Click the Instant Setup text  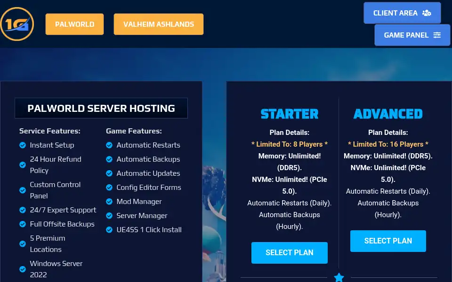[x=52, y=145]
